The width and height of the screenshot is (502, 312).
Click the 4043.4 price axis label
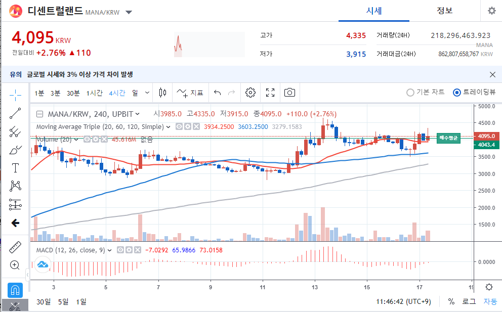coord(486,145)
